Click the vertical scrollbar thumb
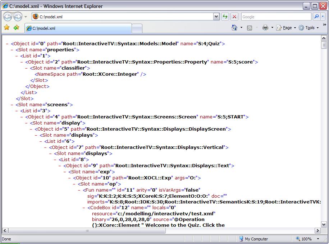The image size is (329, 244). [x=324, y=45]
